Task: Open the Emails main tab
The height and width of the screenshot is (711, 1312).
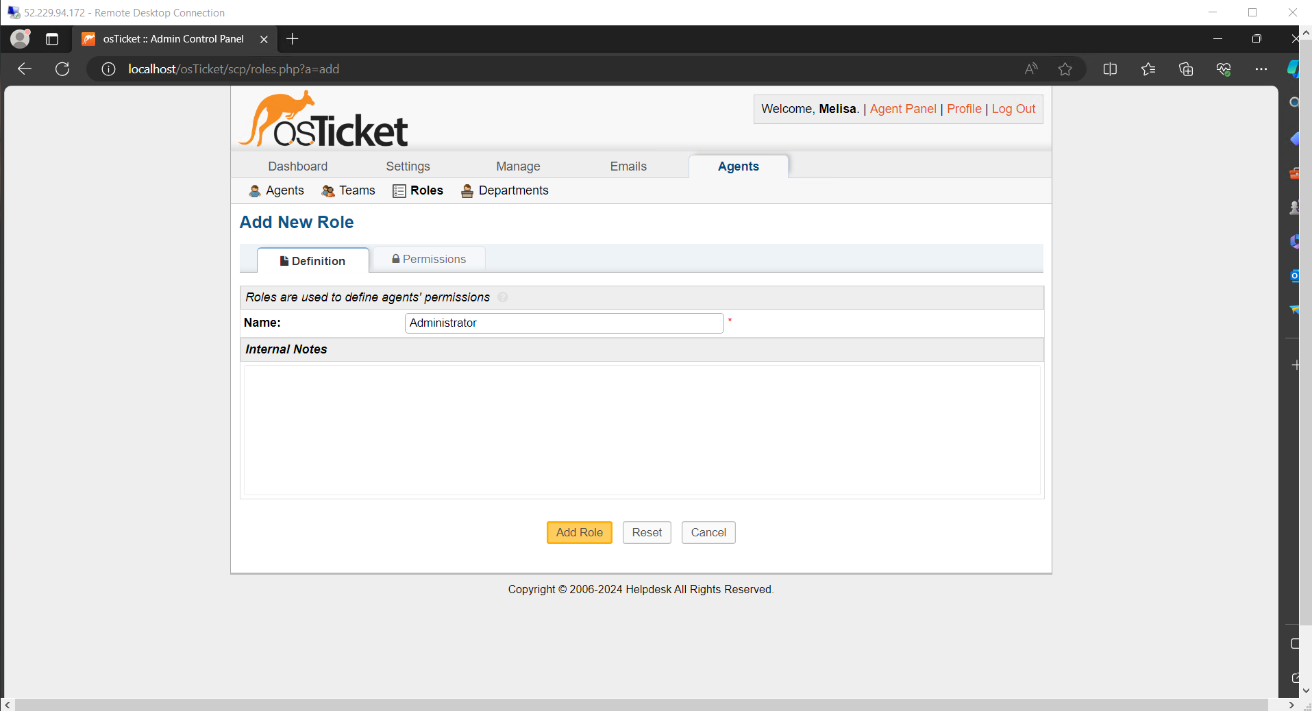Action: [629, 166]
